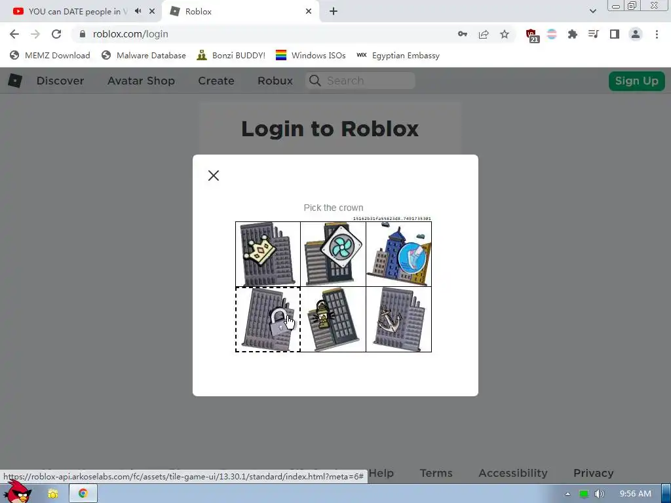671x503 pixels.
Task: Open a new browser tab
Action: tap(334, 12)
